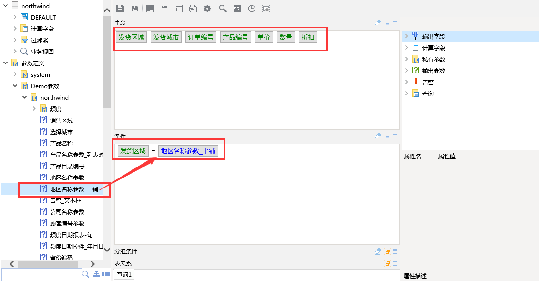This screenshot has height=282, width=540.
Task: Click the search magnifier beside tree search box
Action: 86,274
